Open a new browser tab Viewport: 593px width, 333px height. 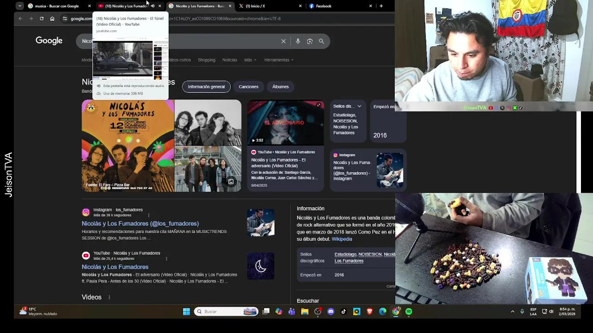pyautogui.click(x=381, y=6)
